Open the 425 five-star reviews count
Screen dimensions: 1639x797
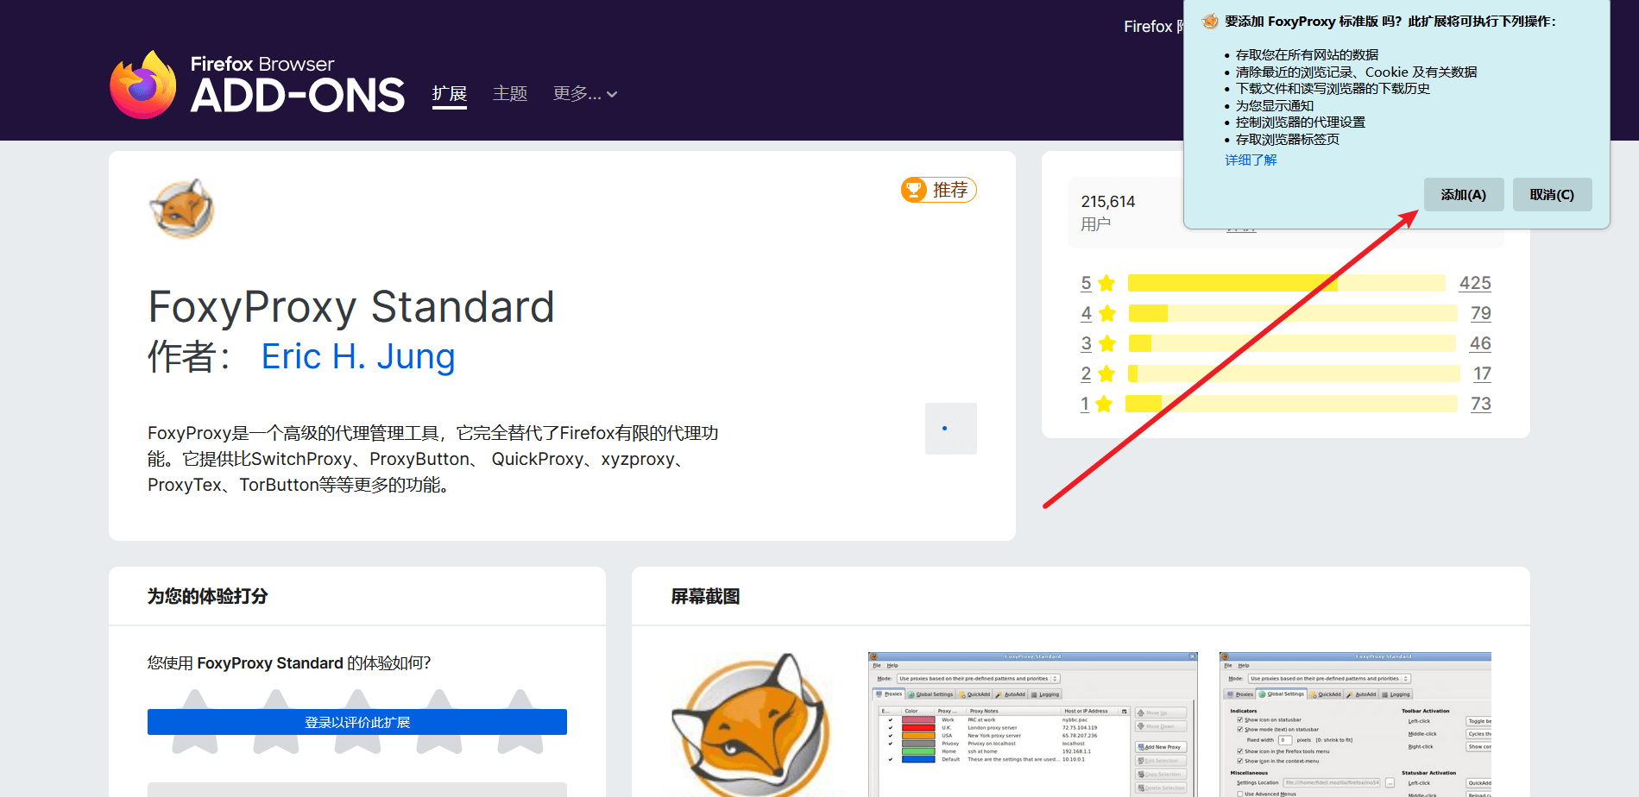pyautogui.click(x=1475, y=283)
